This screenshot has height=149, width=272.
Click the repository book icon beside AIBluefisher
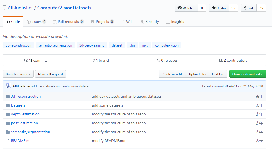point(5,8)
